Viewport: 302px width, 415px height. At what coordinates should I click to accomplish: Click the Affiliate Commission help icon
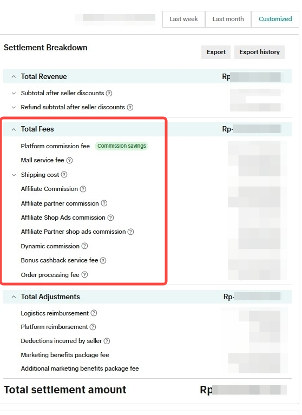pyautogui.click(x=83, y=189)
